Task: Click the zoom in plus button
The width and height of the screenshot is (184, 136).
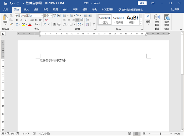Action: point(171,134)
